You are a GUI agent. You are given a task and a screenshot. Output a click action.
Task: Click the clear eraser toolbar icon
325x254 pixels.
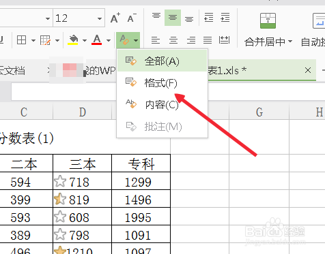[124, 40]
